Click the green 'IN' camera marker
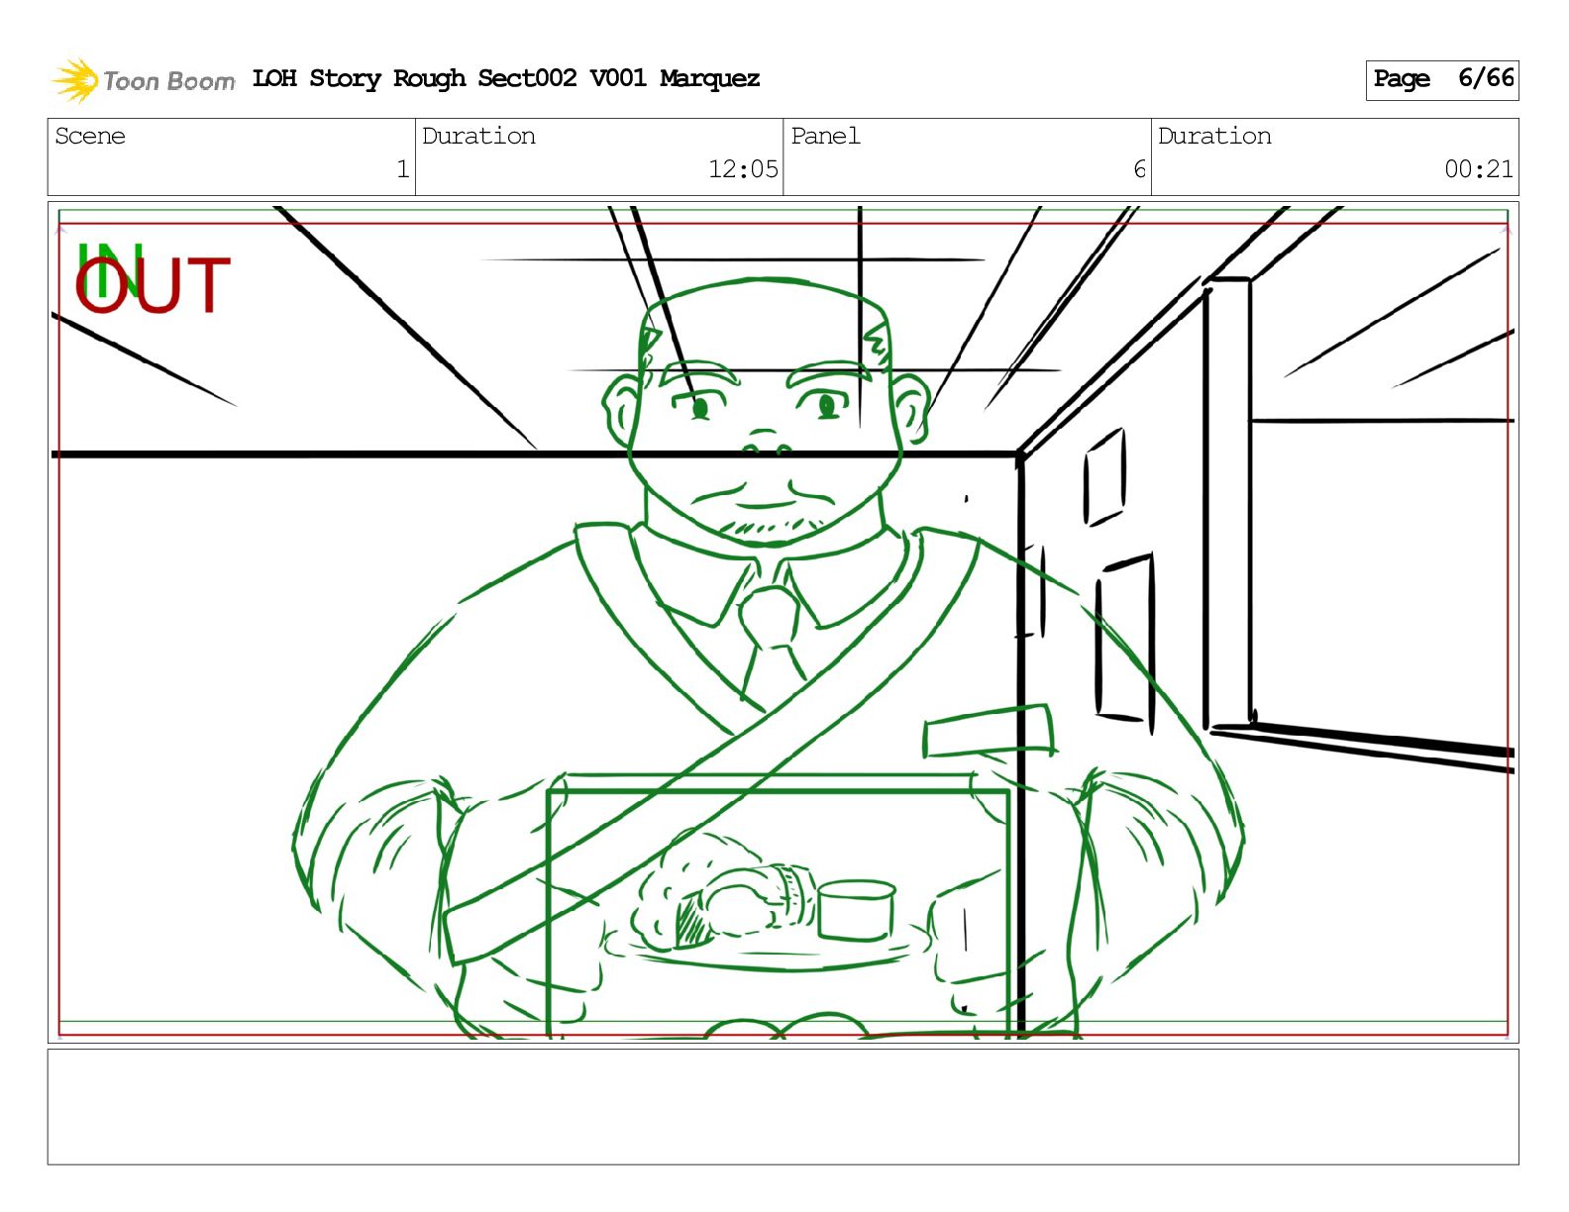This screenshot has width=1569, height=1212. pos(109,269)
